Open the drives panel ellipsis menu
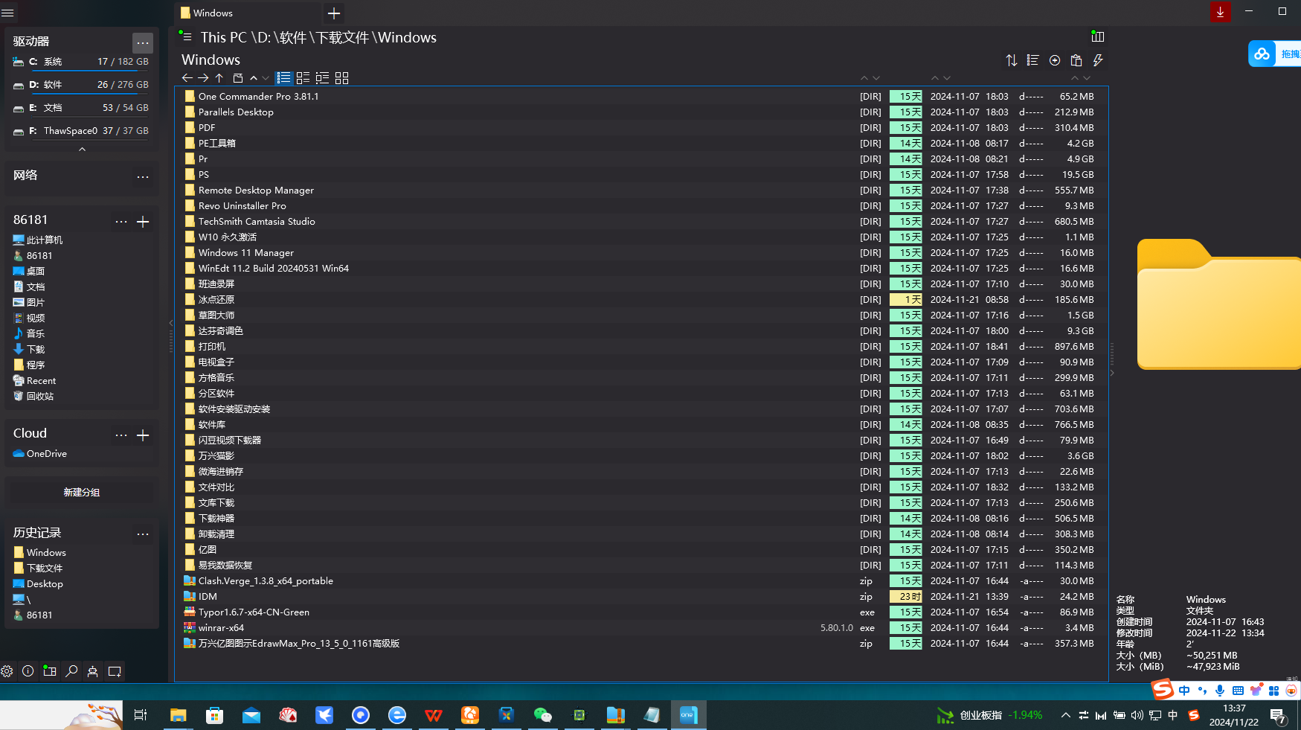The height and width of the screenshot is (730, 1301). point(143,42)
